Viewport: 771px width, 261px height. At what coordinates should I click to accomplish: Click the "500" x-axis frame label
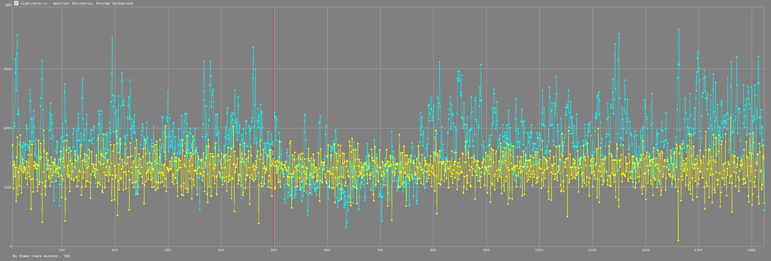coord(274,250)
